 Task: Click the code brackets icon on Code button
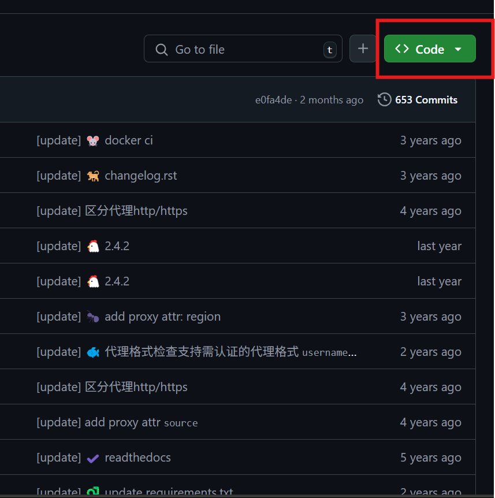pos(402,49)
